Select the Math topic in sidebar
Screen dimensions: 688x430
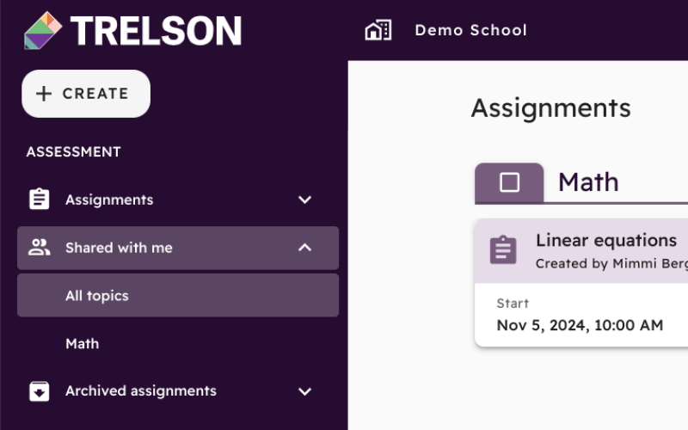[x=82, y=343]
